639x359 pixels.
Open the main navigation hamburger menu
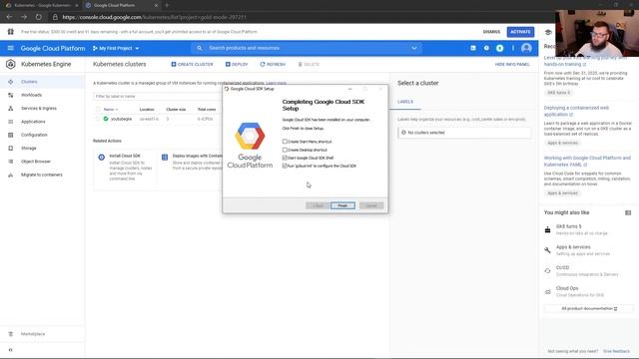(11, 48)
